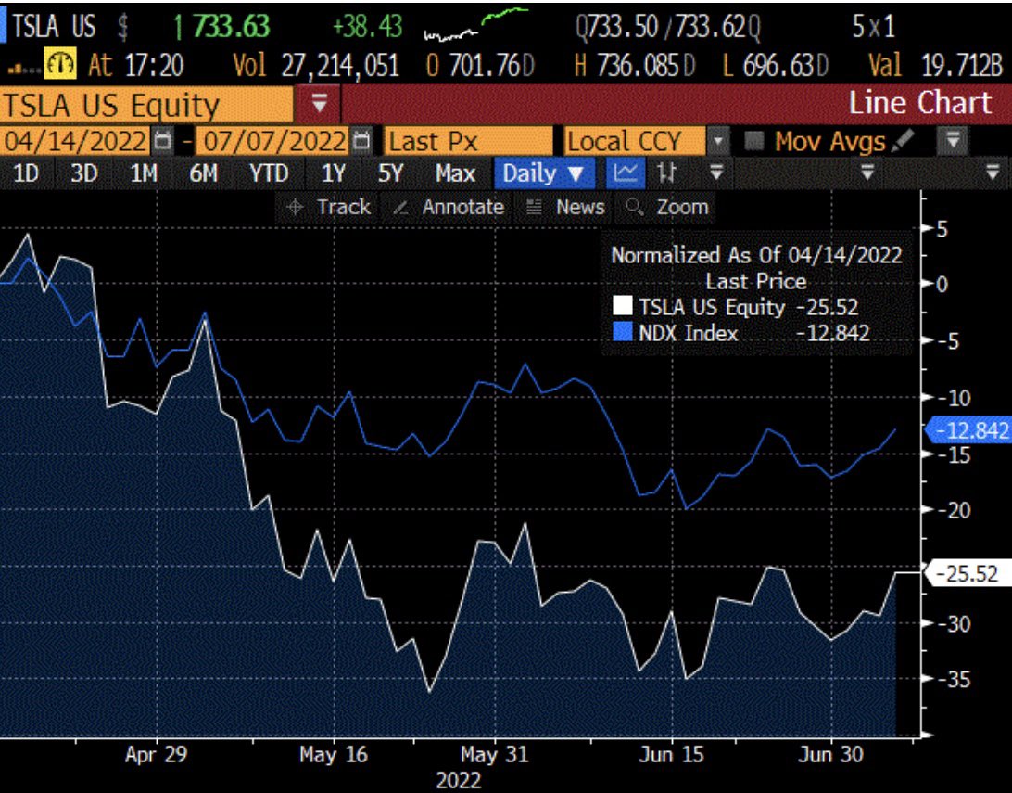The image size is (1012, 793).
Task: Click the -25.52 TSLA axis value marker
Action: point(968,573)
